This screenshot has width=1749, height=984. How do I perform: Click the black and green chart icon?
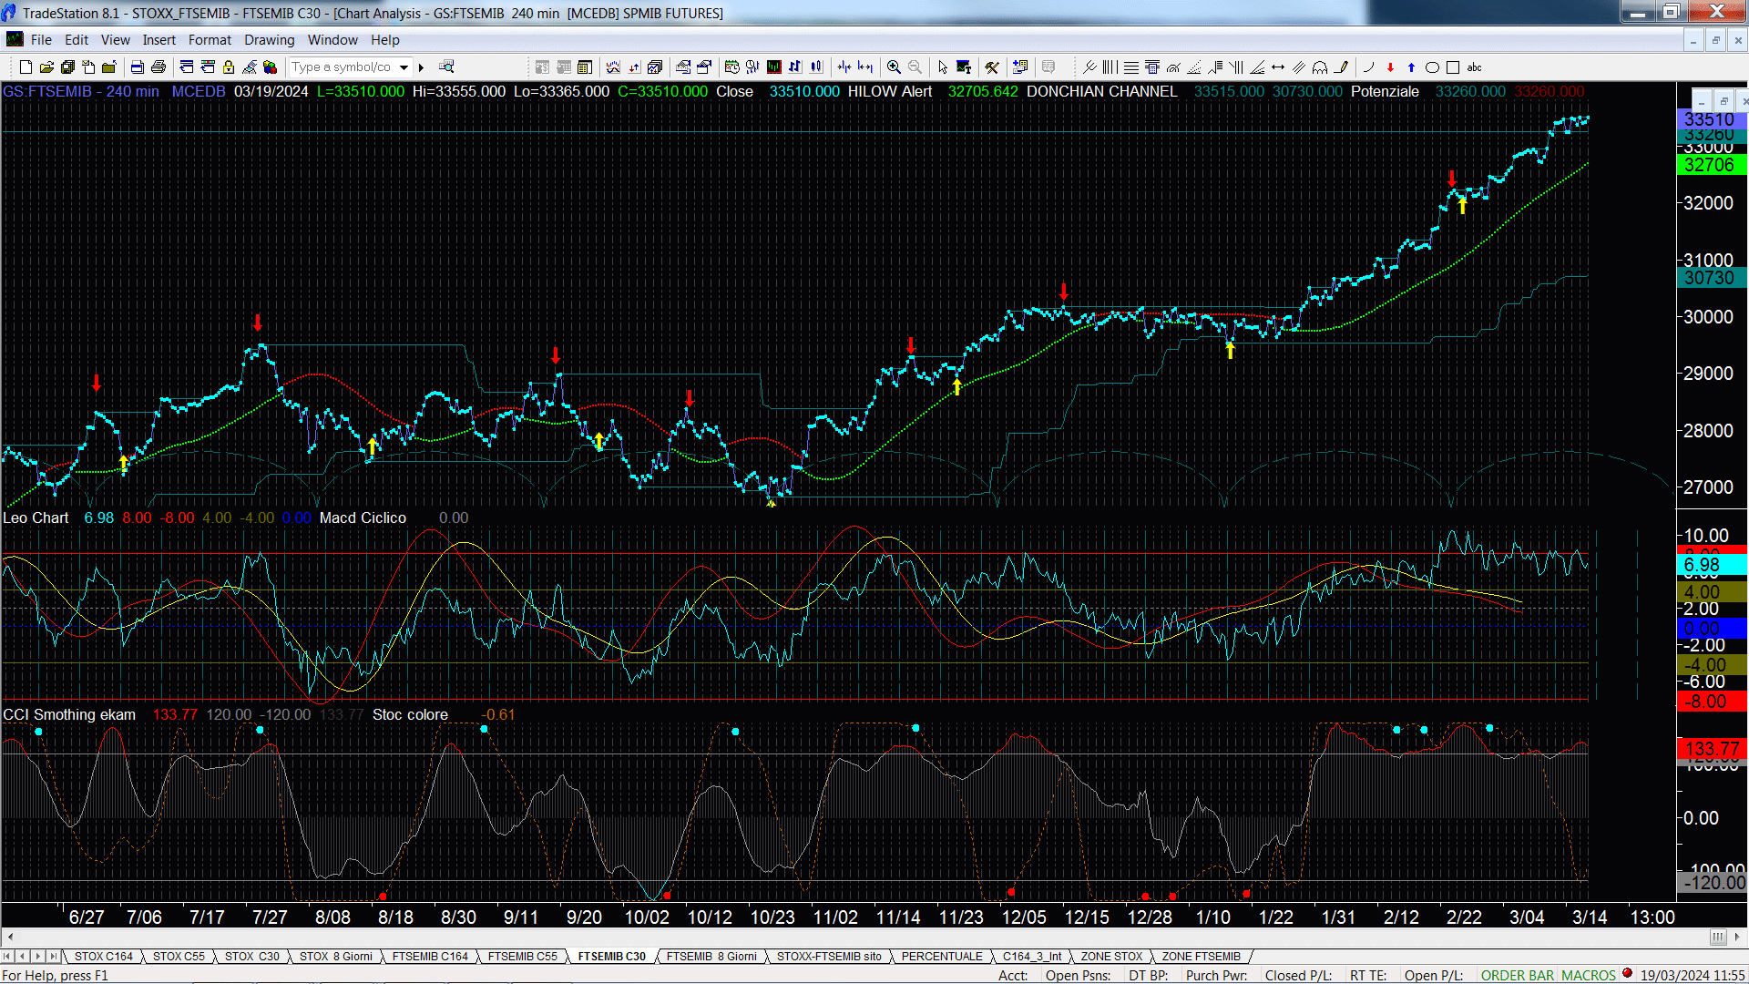773,67
